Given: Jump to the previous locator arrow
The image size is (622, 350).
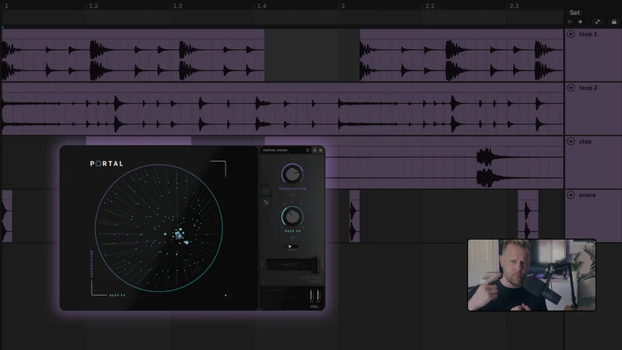Looking at the screenshot, I should (570, 22).
